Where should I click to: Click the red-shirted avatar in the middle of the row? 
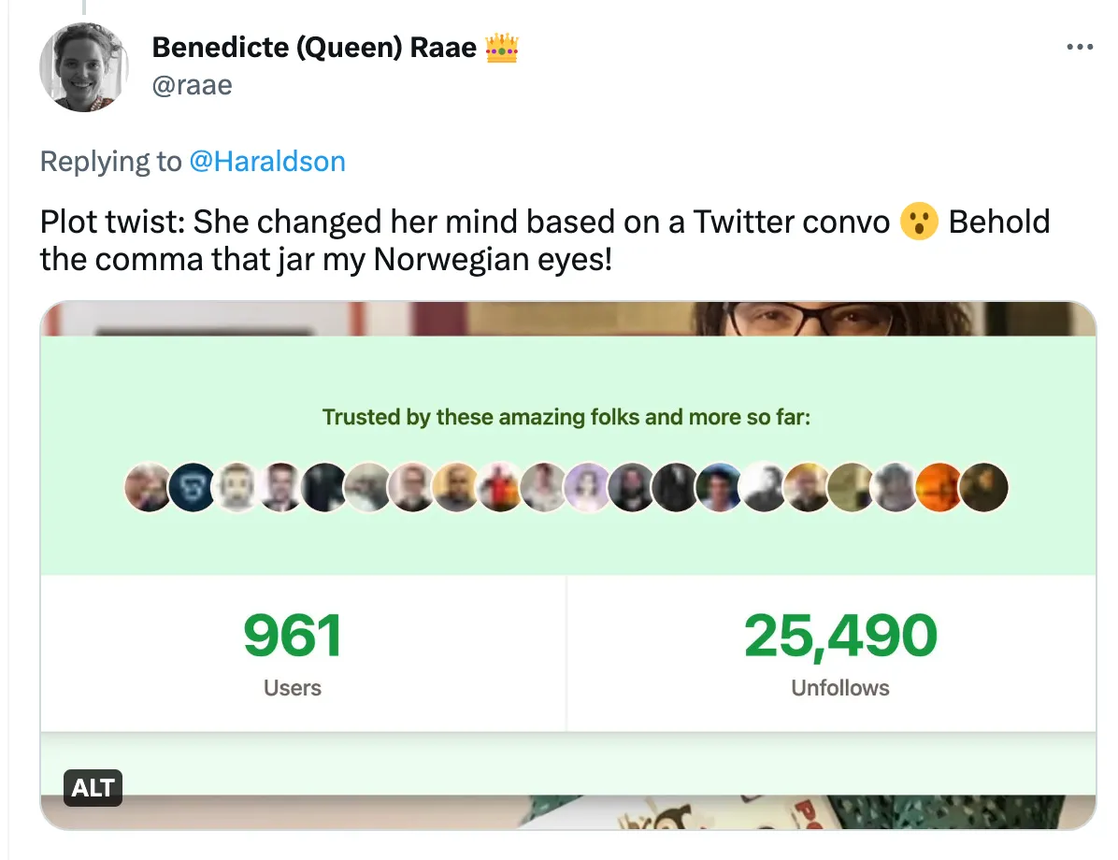click(x=500, y=487)
